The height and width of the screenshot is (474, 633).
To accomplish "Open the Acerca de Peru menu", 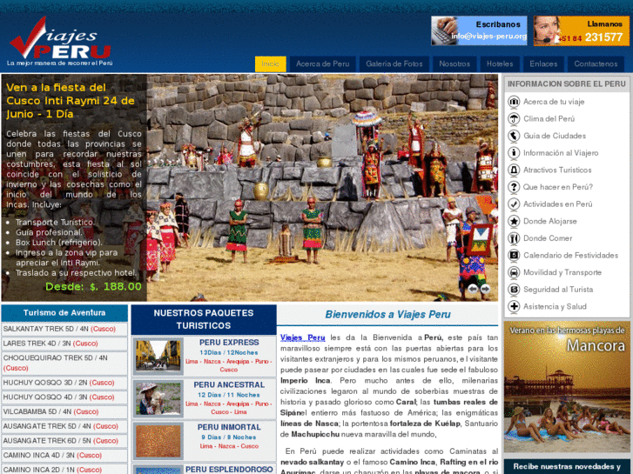I will (322, 63).
